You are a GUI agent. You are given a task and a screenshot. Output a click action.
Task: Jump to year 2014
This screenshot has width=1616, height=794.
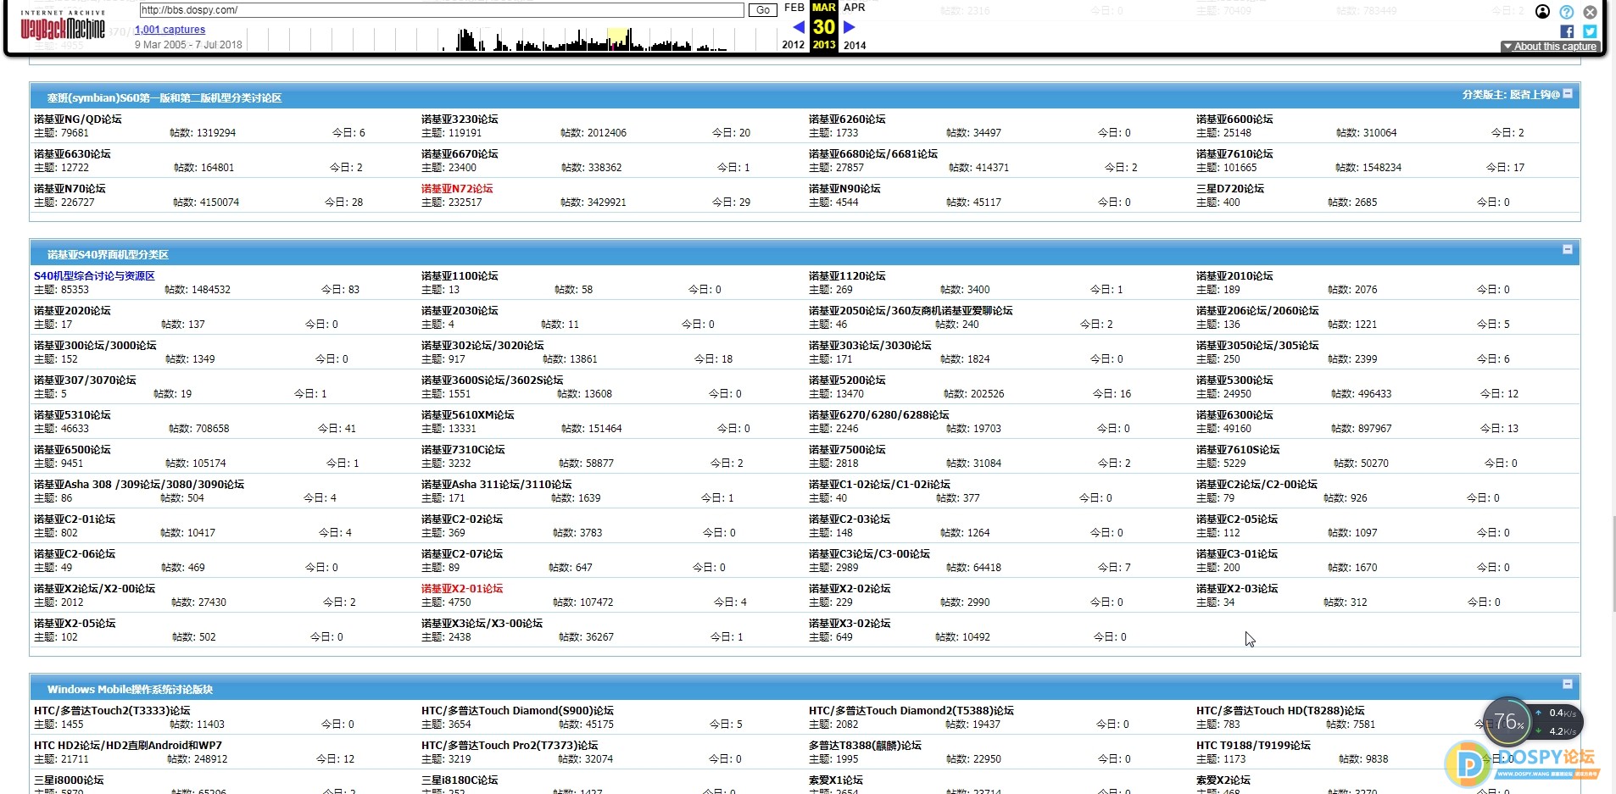pyautogui.click(x=855, y=45)
